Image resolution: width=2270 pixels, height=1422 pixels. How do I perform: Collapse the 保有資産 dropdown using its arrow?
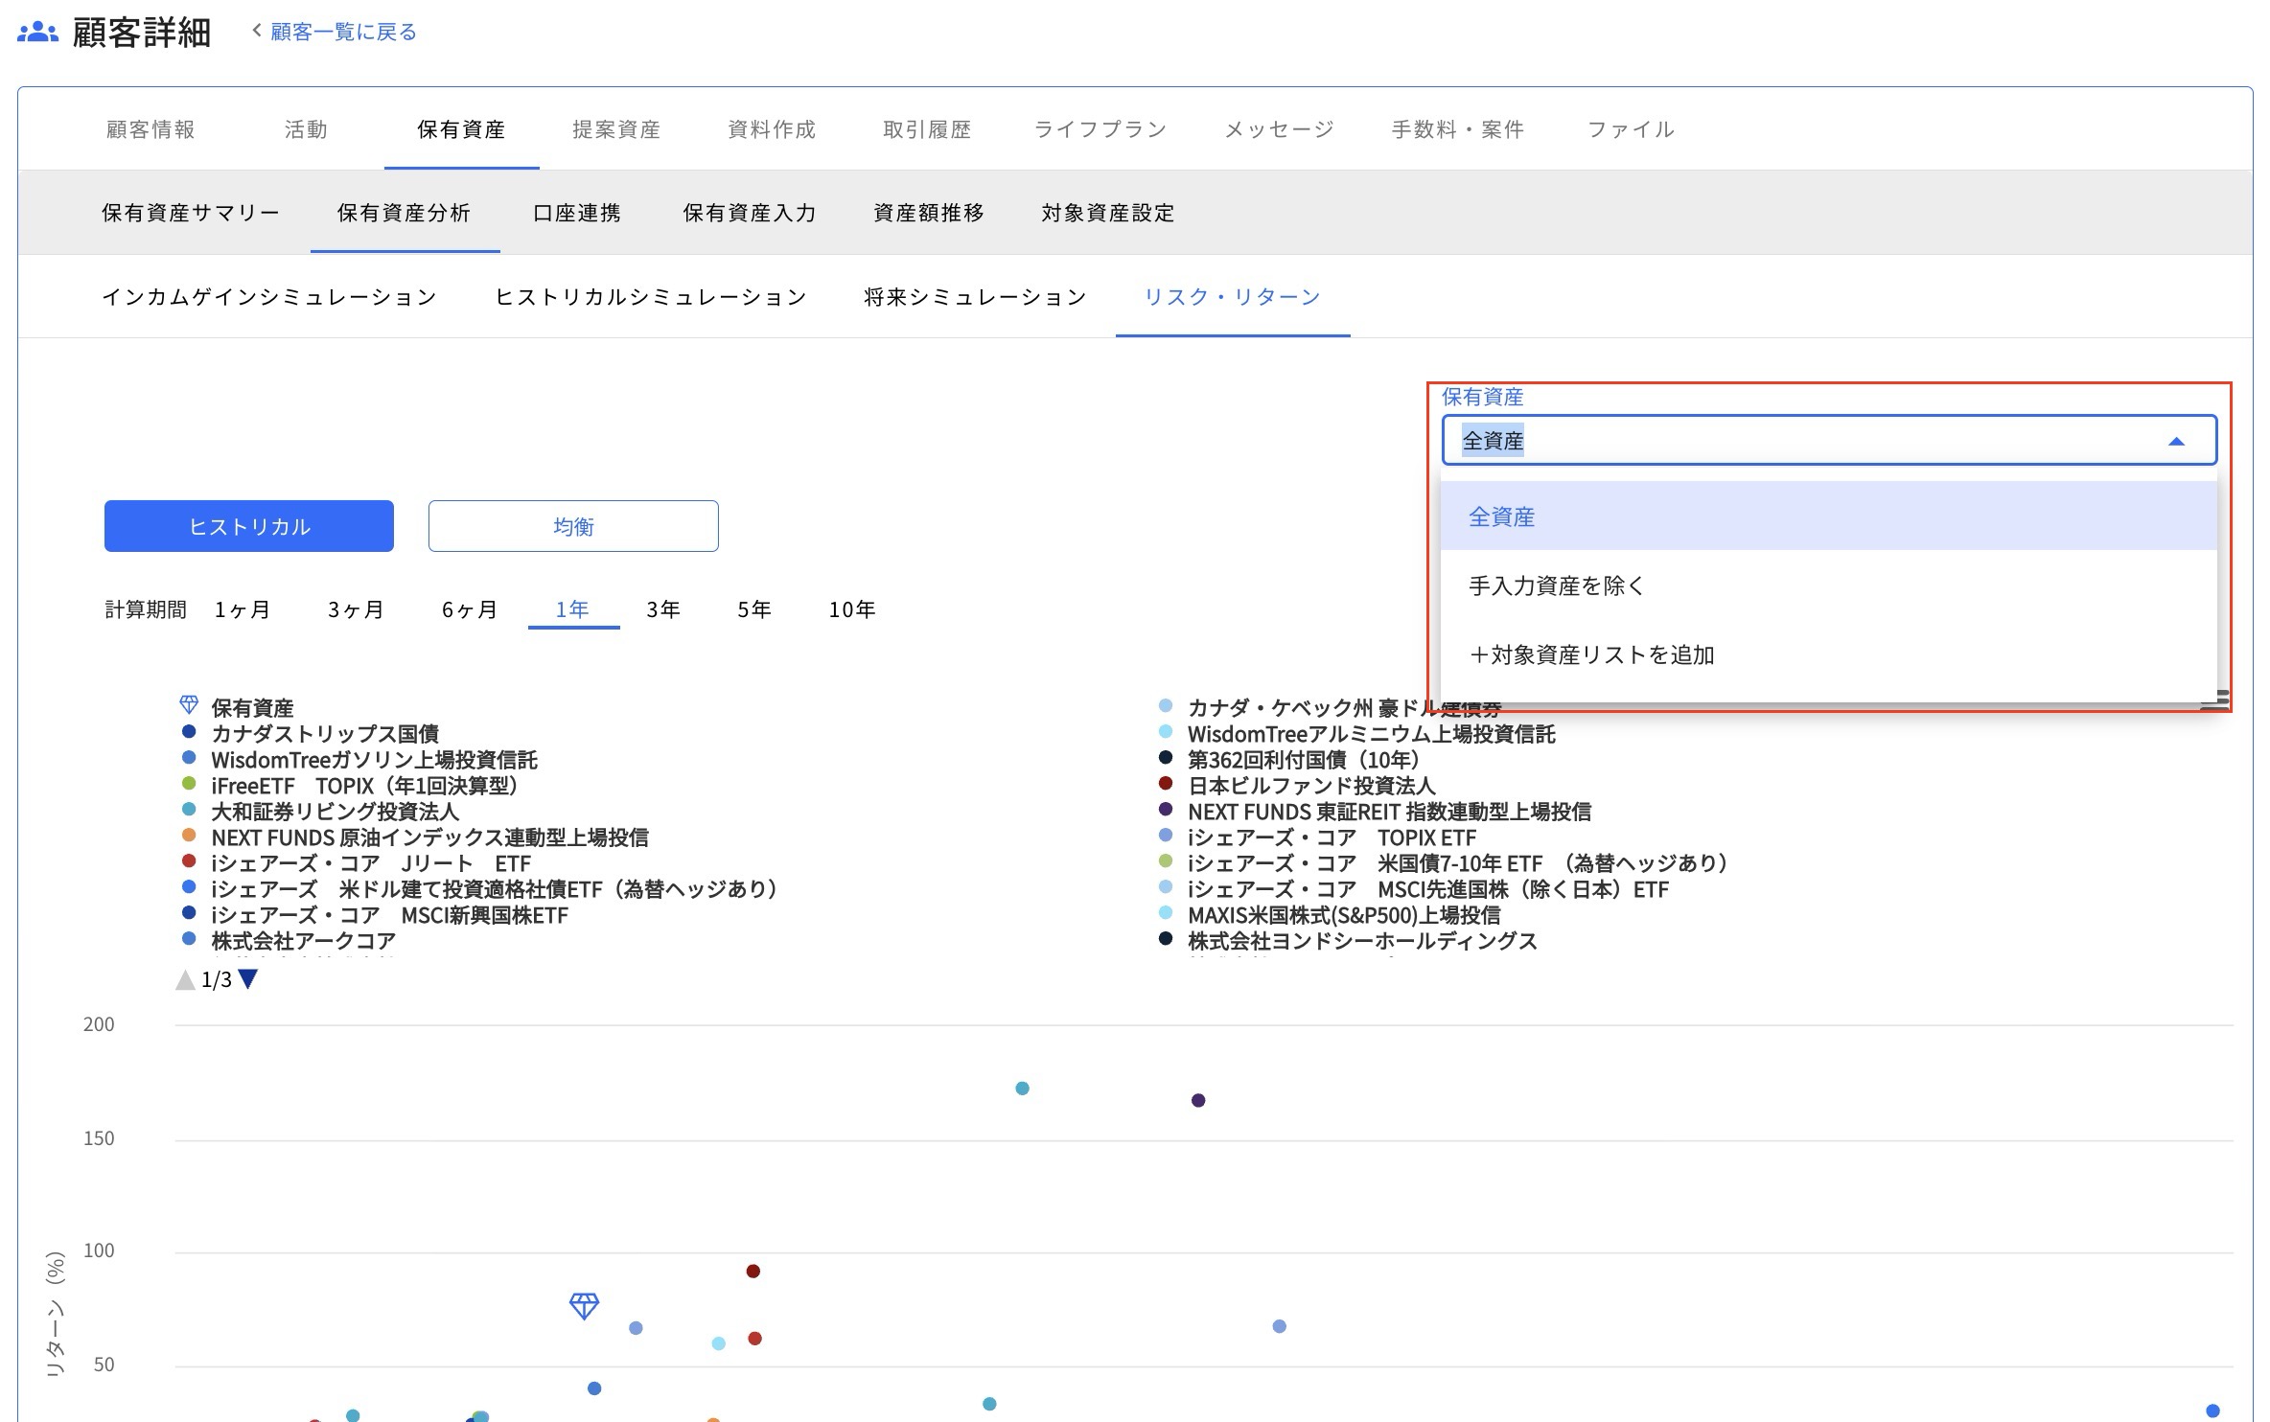click(x=2175, y=442)
